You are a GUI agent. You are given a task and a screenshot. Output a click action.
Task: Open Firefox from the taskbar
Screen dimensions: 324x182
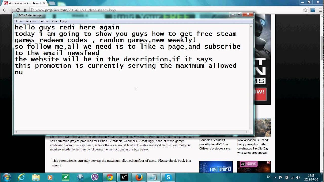pos(139,177)
